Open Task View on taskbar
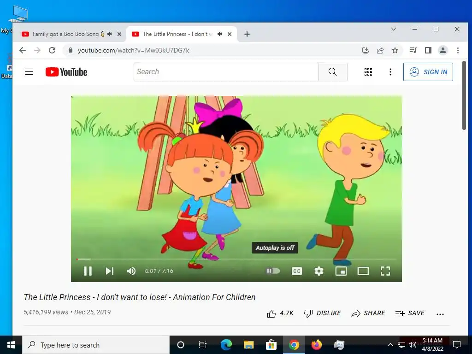The width and height of the screenshot is (472, 354). [x=203, y=345]
